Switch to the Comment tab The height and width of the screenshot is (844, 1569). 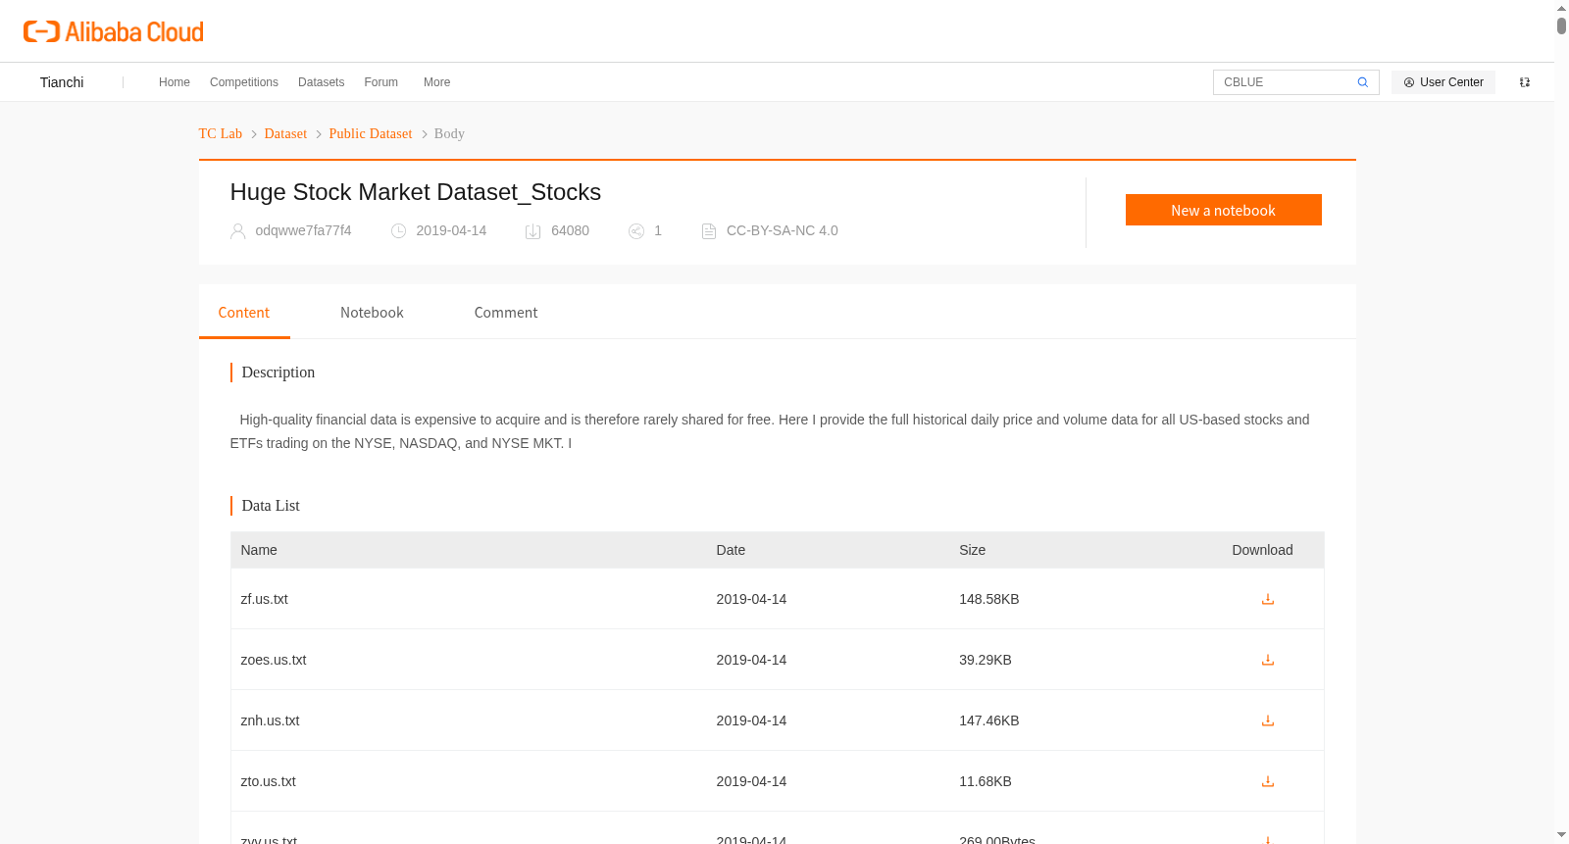pos(506,313)
